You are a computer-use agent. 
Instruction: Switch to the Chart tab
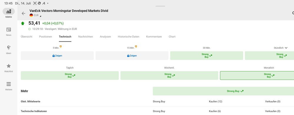(x=172, y=37)
